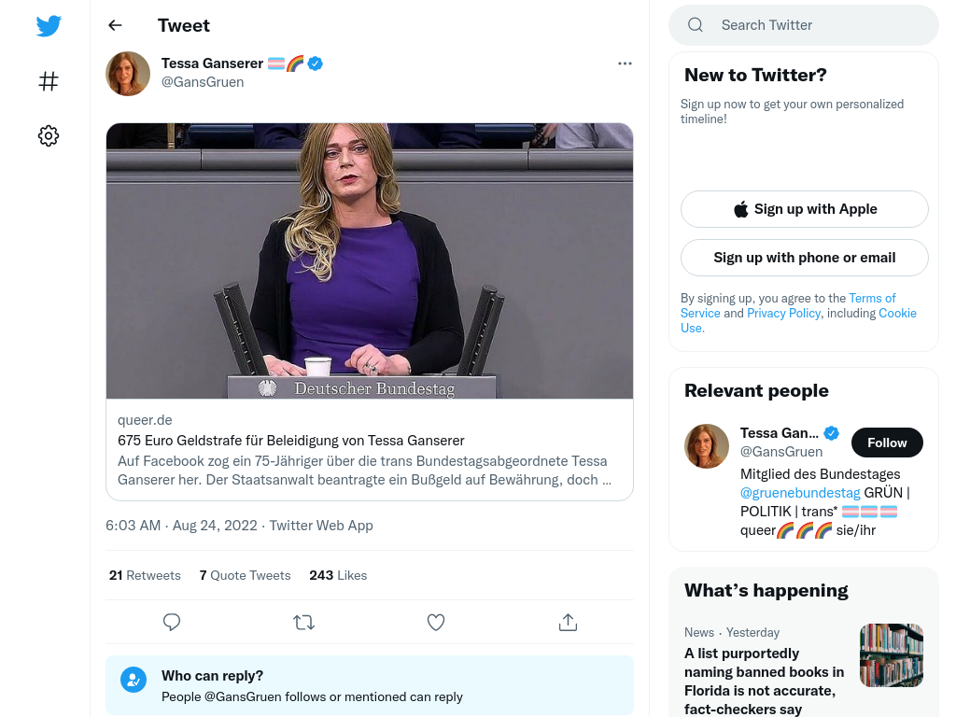
Task: Click the Twitter bird logo
Action: 49,25
